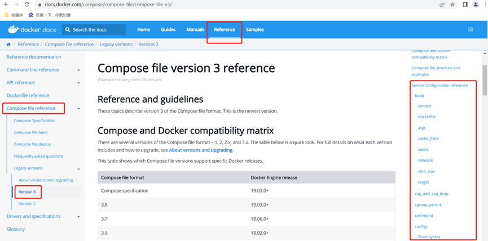Open Dockerfile reference in the sidebar

coord(28,95)
